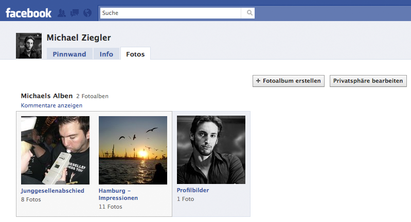
Task: Open the Hamburg sunset album thumbnail
Action: click(x=133, y=150)
